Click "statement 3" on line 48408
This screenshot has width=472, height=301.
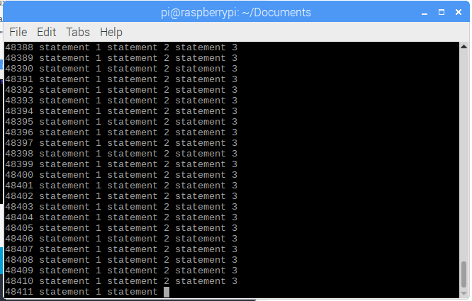206,260
